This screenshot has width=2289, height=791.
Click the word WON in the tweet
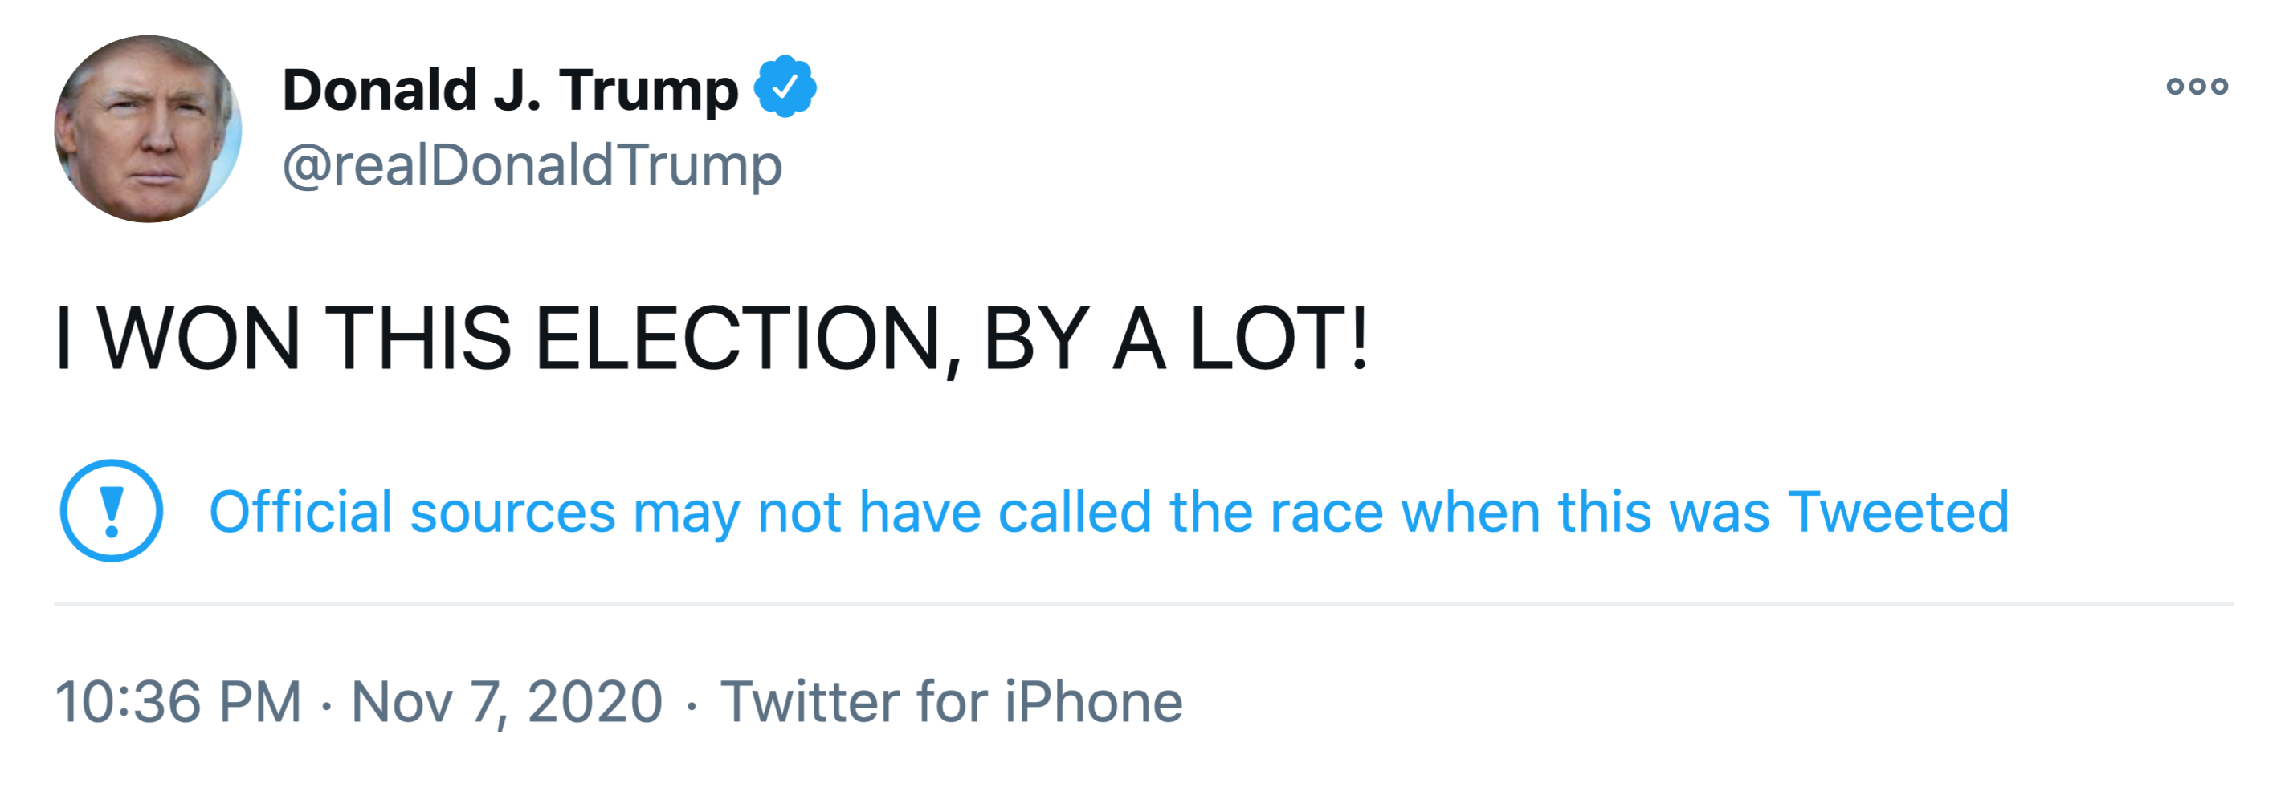coord(199,339)
